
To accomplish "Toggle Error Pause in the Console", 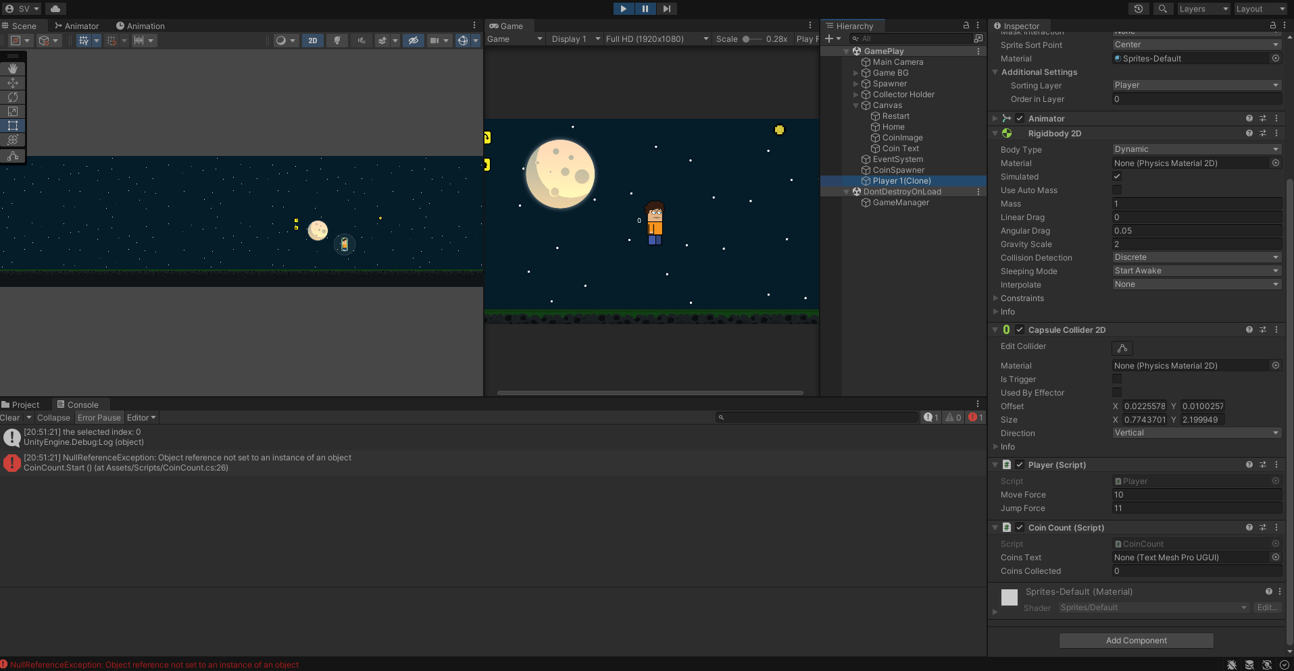I will [99, 417].
